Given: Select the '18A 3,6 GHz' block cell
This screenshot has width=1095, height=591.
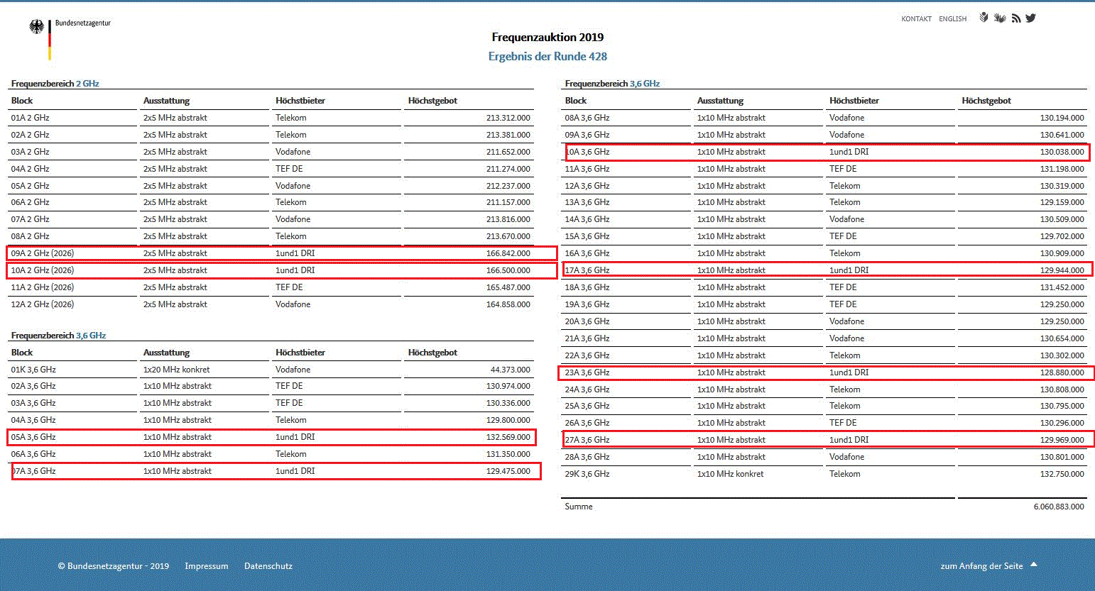Looking at the screenshot, I should 587,287.
